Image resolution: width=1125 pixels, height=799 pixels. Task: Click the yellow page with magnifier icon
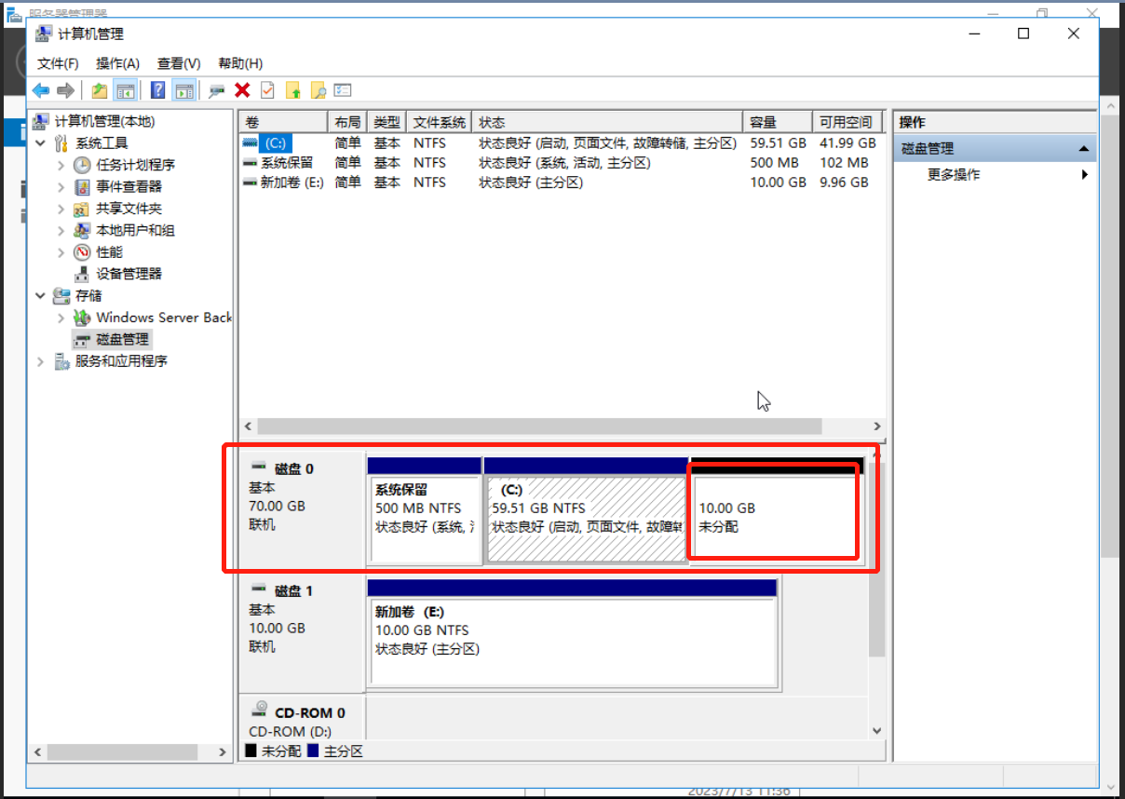(x=319, y=90)
